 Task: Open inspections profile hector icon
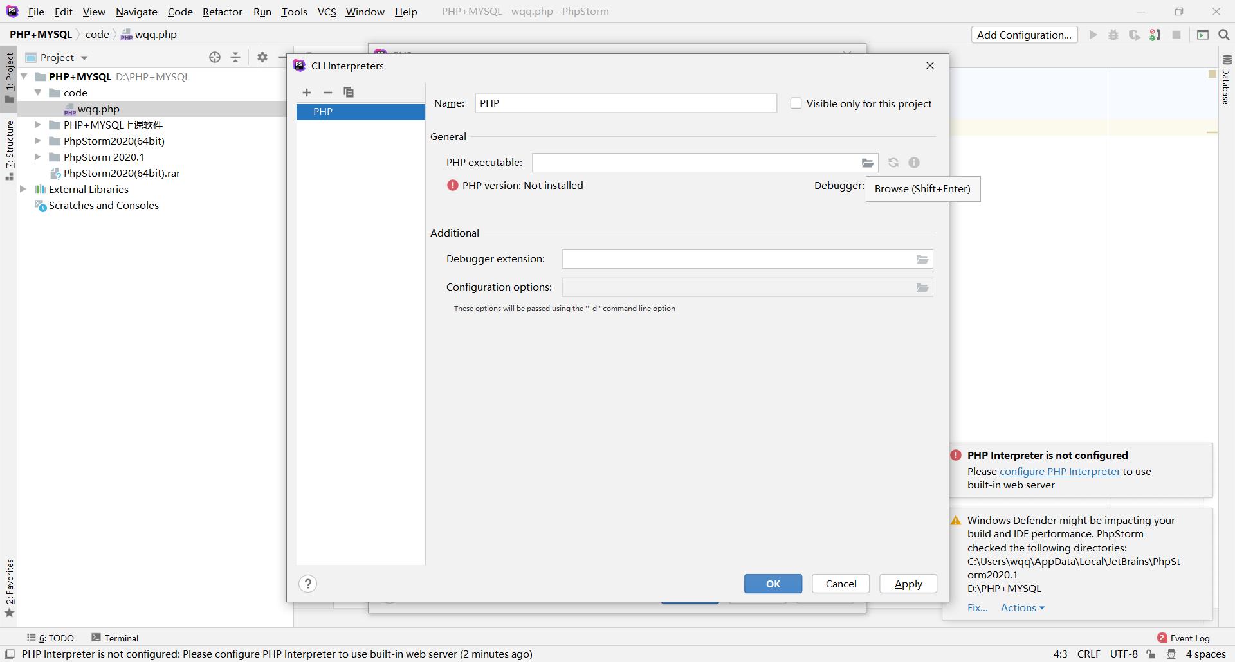[1171, 654]
